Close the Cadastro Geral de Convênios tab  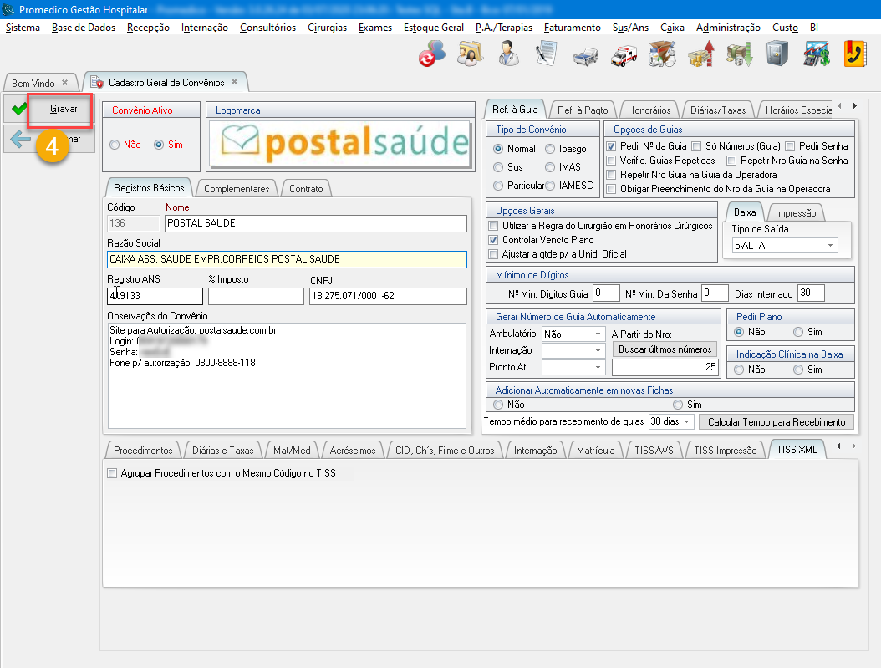(235, 82)
